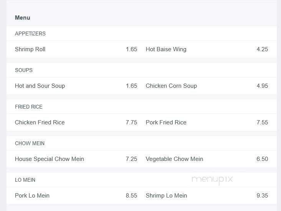The image size is (281, 211).
Task: Click Vegetable Chow Mein
Action: click(174, 159)
